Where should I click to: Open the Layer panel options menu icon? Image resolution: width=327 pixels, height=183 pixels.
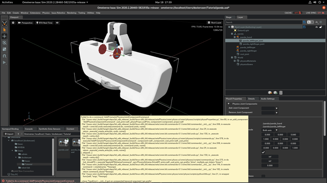pos(321,22)
